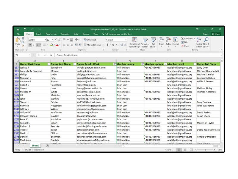Click Sign in link
Screen dimensions: 238x179
(206, 34)
